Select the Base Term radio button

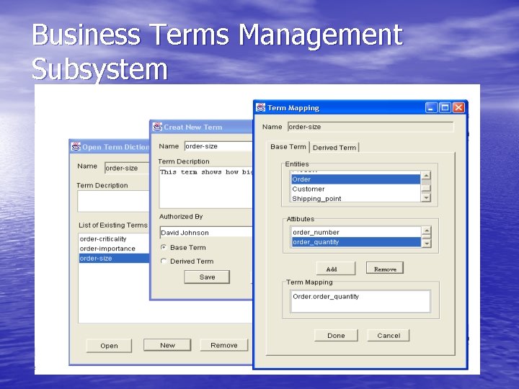(164, 247)
